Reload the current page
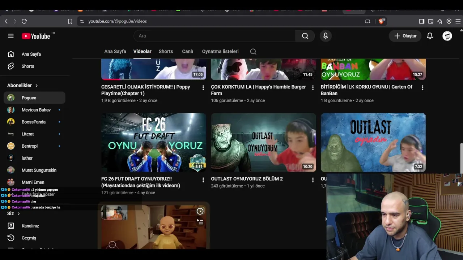The image size is (463, 260). click(24, 21)
